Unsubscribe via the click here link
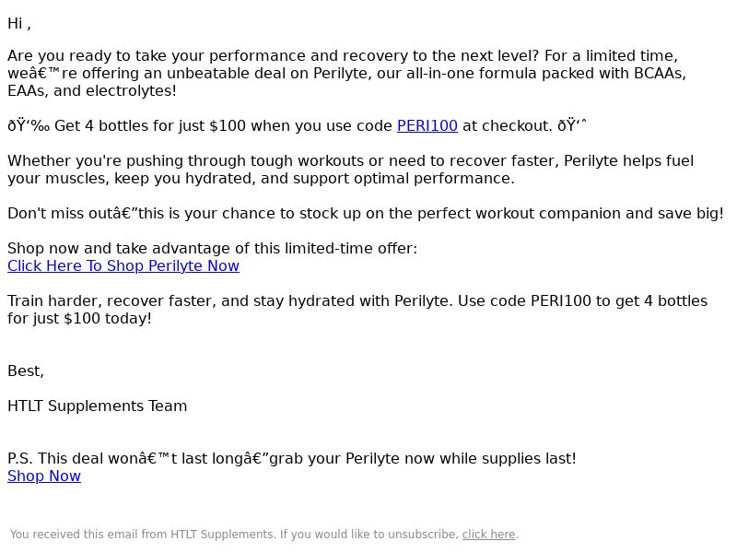The height and width of the screenshot is (553, 737). click(x=488, y=535)
